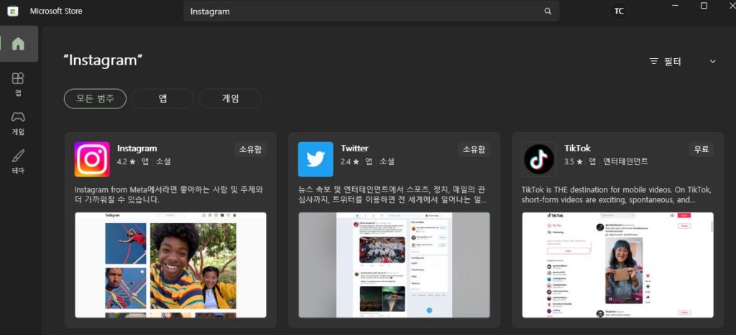Click the TikTok is THE destination description
736x335 pixels.
click(x=617, y=195)
